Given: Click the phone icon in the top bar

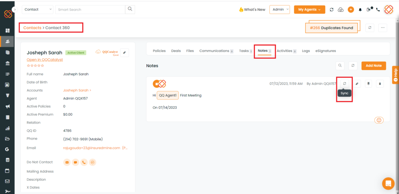Looking at the screenshot, I should [x=378, y=10].
